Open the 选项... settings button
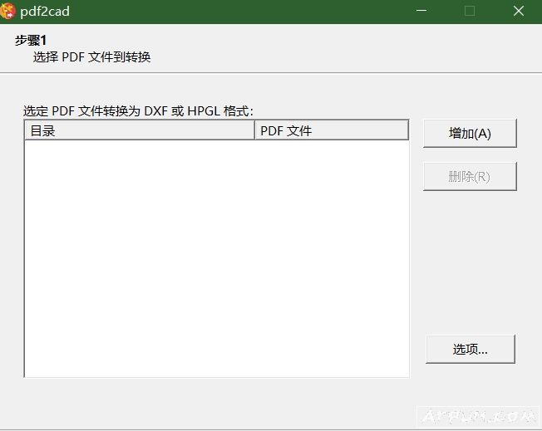 [471, 349]
